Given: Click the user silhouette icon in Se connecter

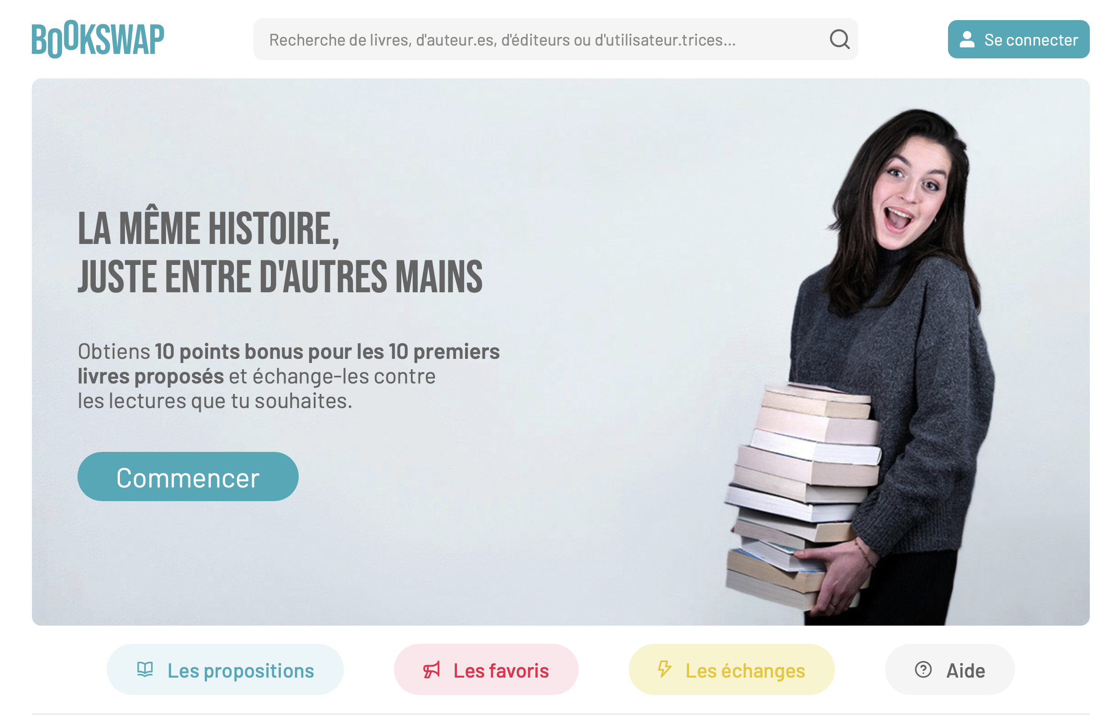Looking at the screenshot, I should click(967, 40).
